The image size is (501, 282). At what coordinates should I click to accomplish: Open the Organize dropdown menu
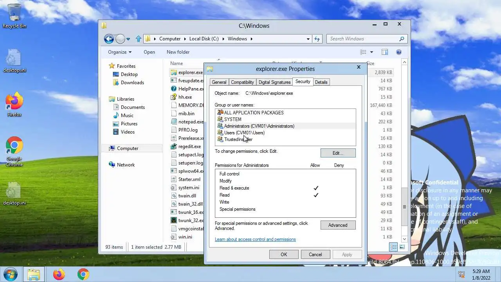(x=120, y=52)
